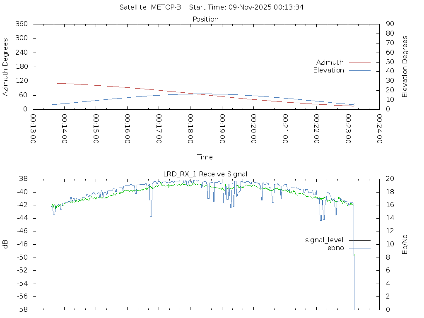Viewport: 424px width, 318px height.
Task: Click the signal_level legend label
Action: 324,240
